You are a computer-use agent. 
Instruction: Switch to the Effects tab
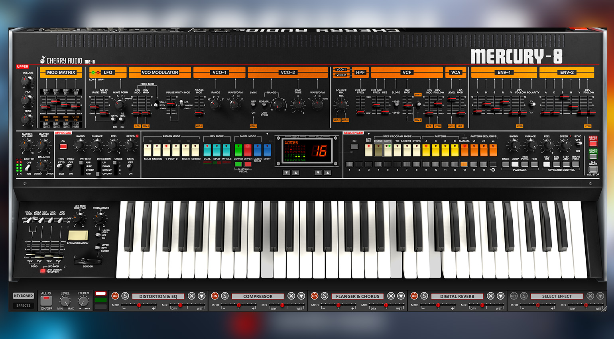[x=24, y=306]
